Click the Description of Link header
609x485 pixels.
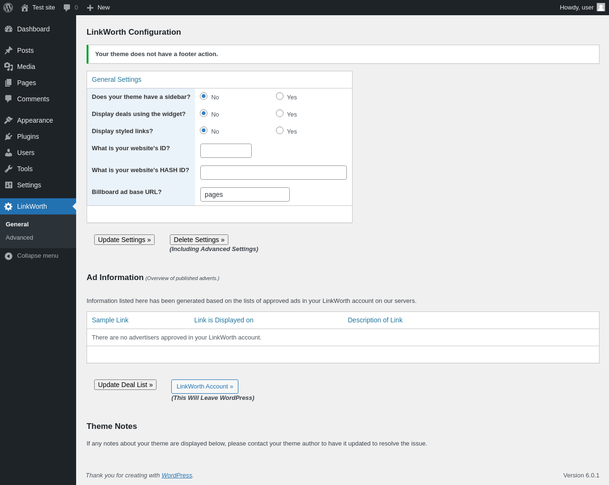(375, 320)
